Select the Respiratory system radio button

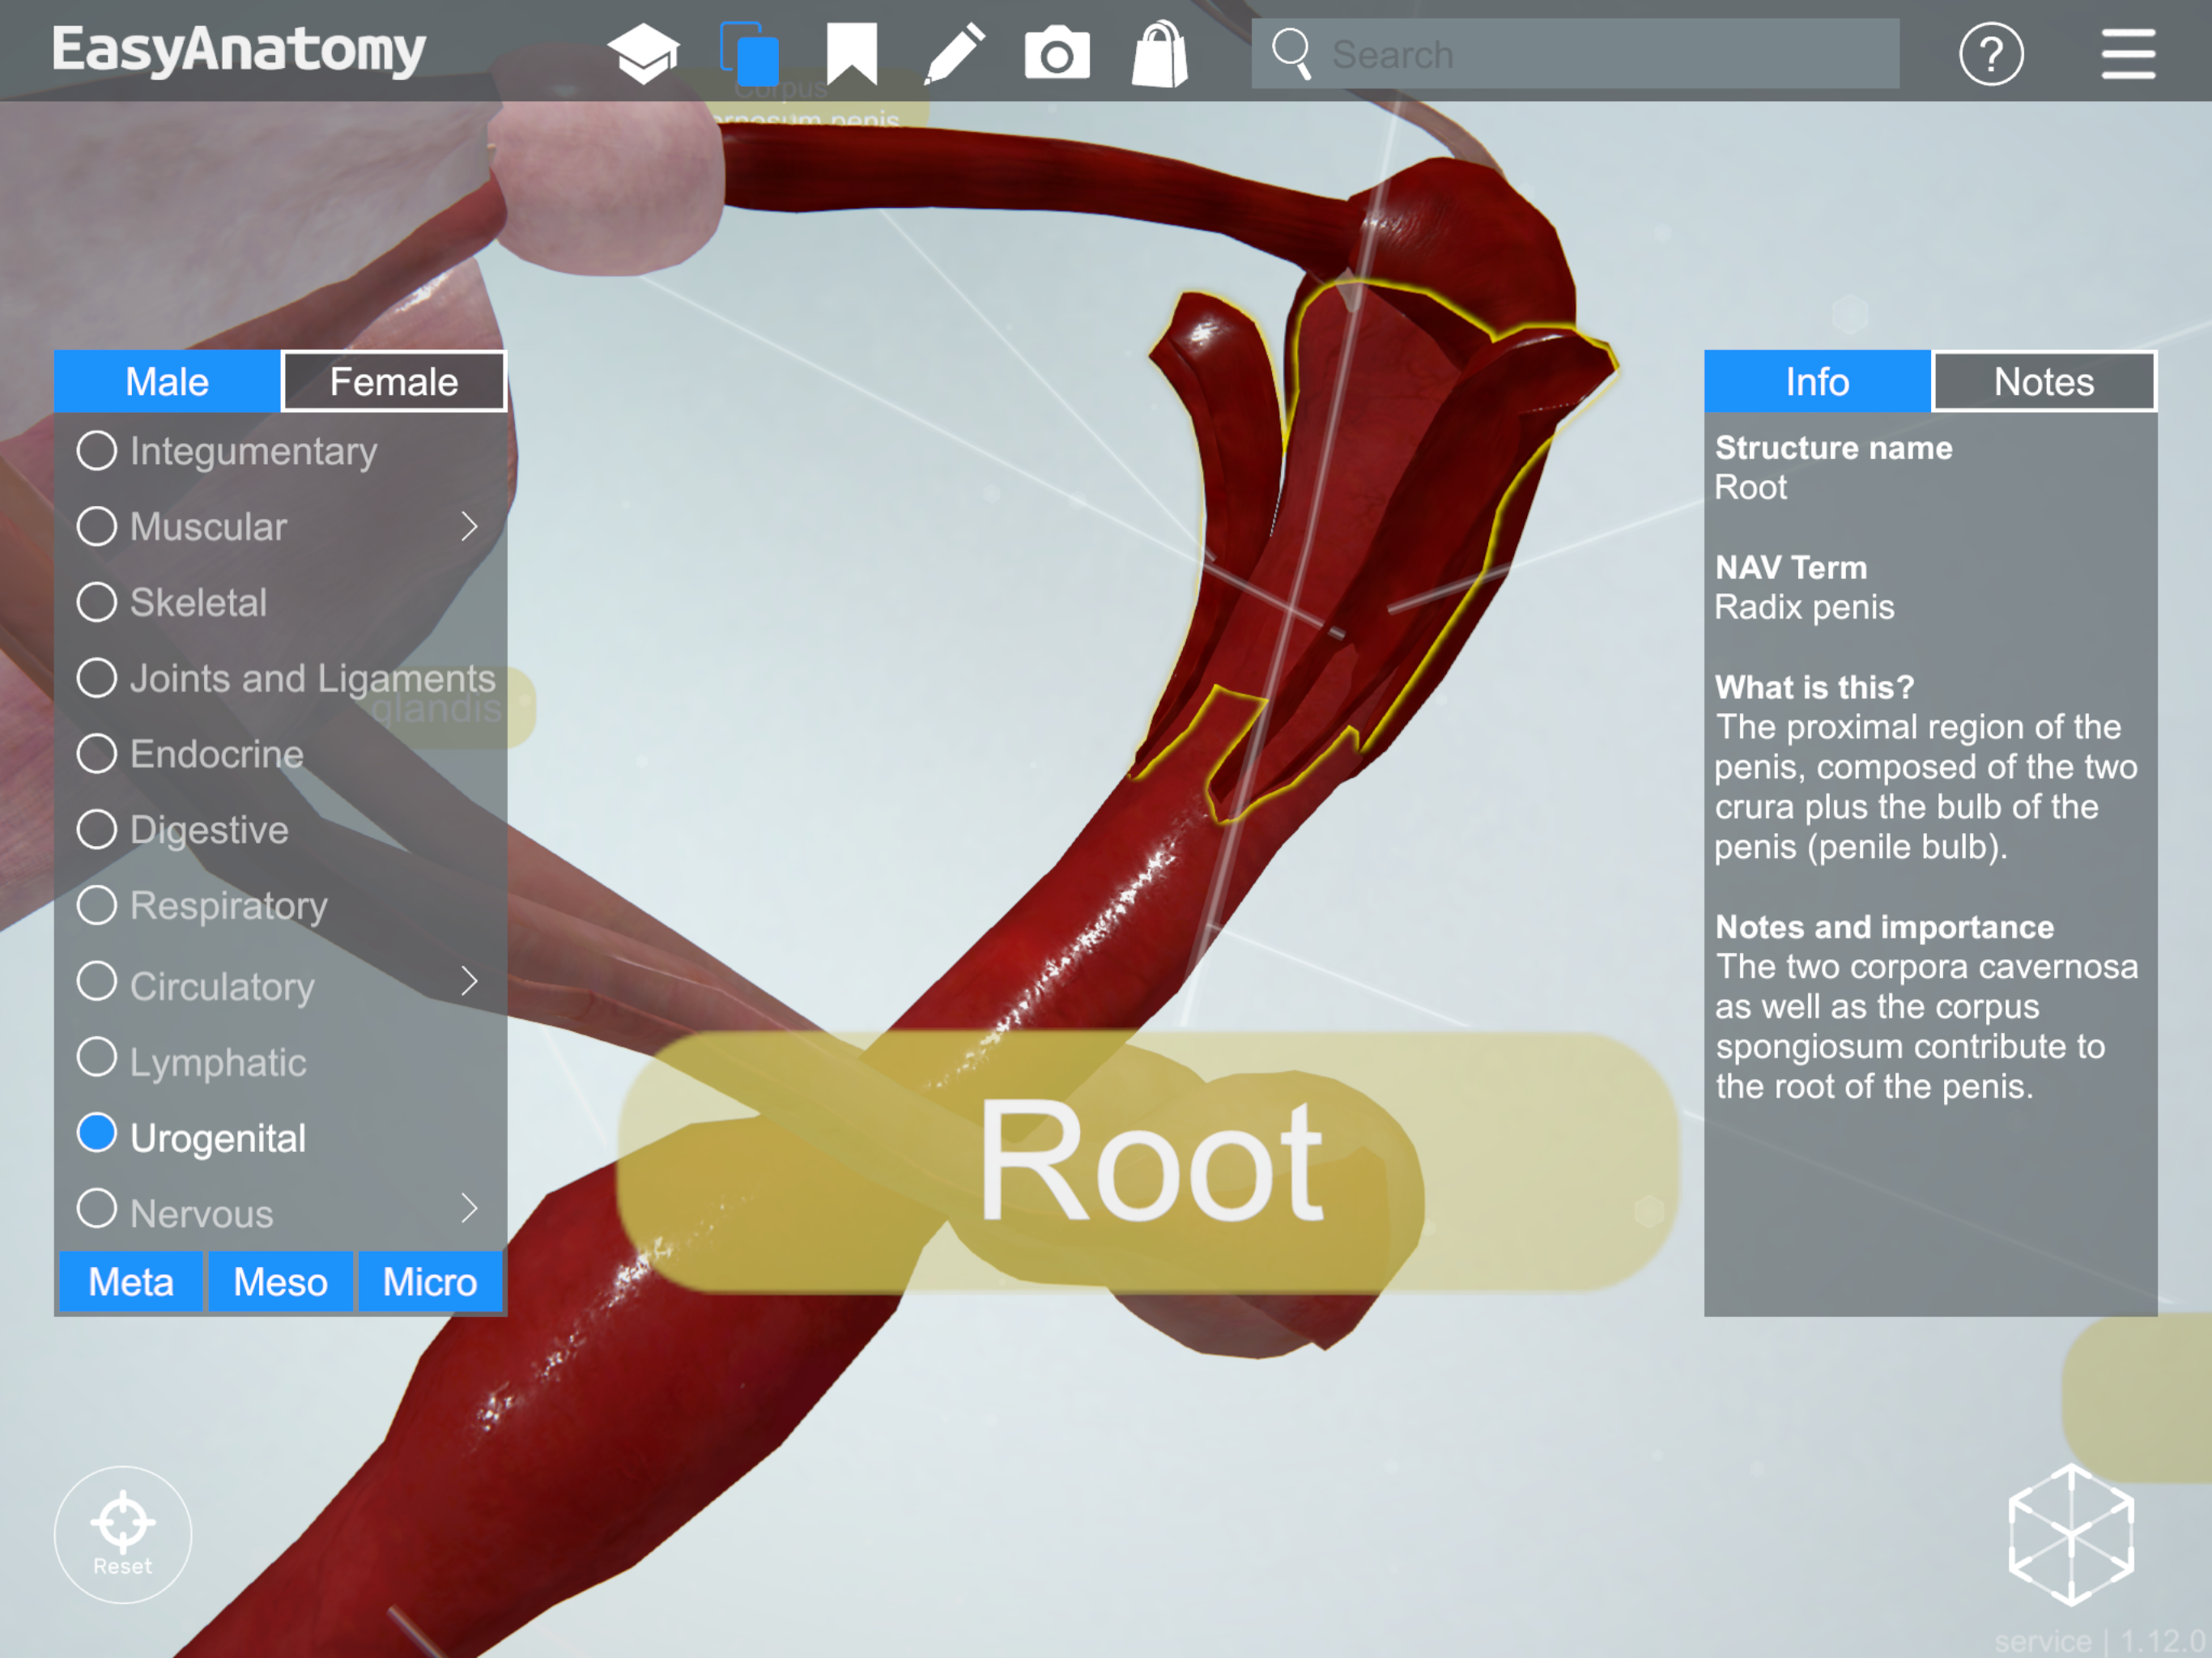coord(97,905)
